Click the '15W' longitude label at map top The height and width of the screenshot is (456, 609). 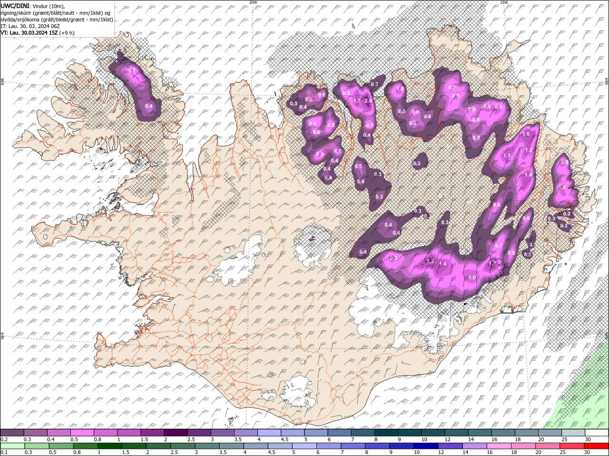click(x=504, y=2)
